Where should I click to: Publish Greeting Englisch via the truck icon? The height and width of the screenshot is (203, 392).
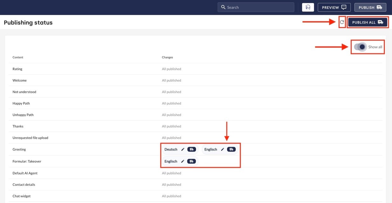click(x=231, y=149)
